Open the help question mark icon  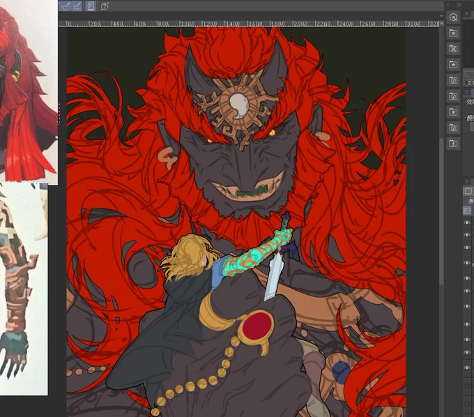[x=105, y=6]
